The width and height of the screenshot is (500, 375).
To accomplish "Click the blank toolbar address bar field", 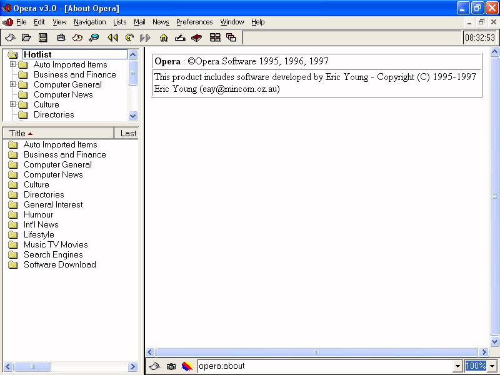I will click(x=352, y=37).
